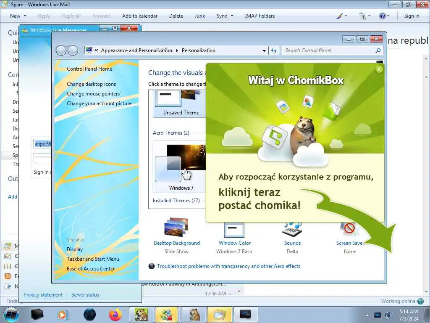Click the Search Control Panel field
Screen dimensions: 430x323
pyautogui.click(x=328, y=50)
